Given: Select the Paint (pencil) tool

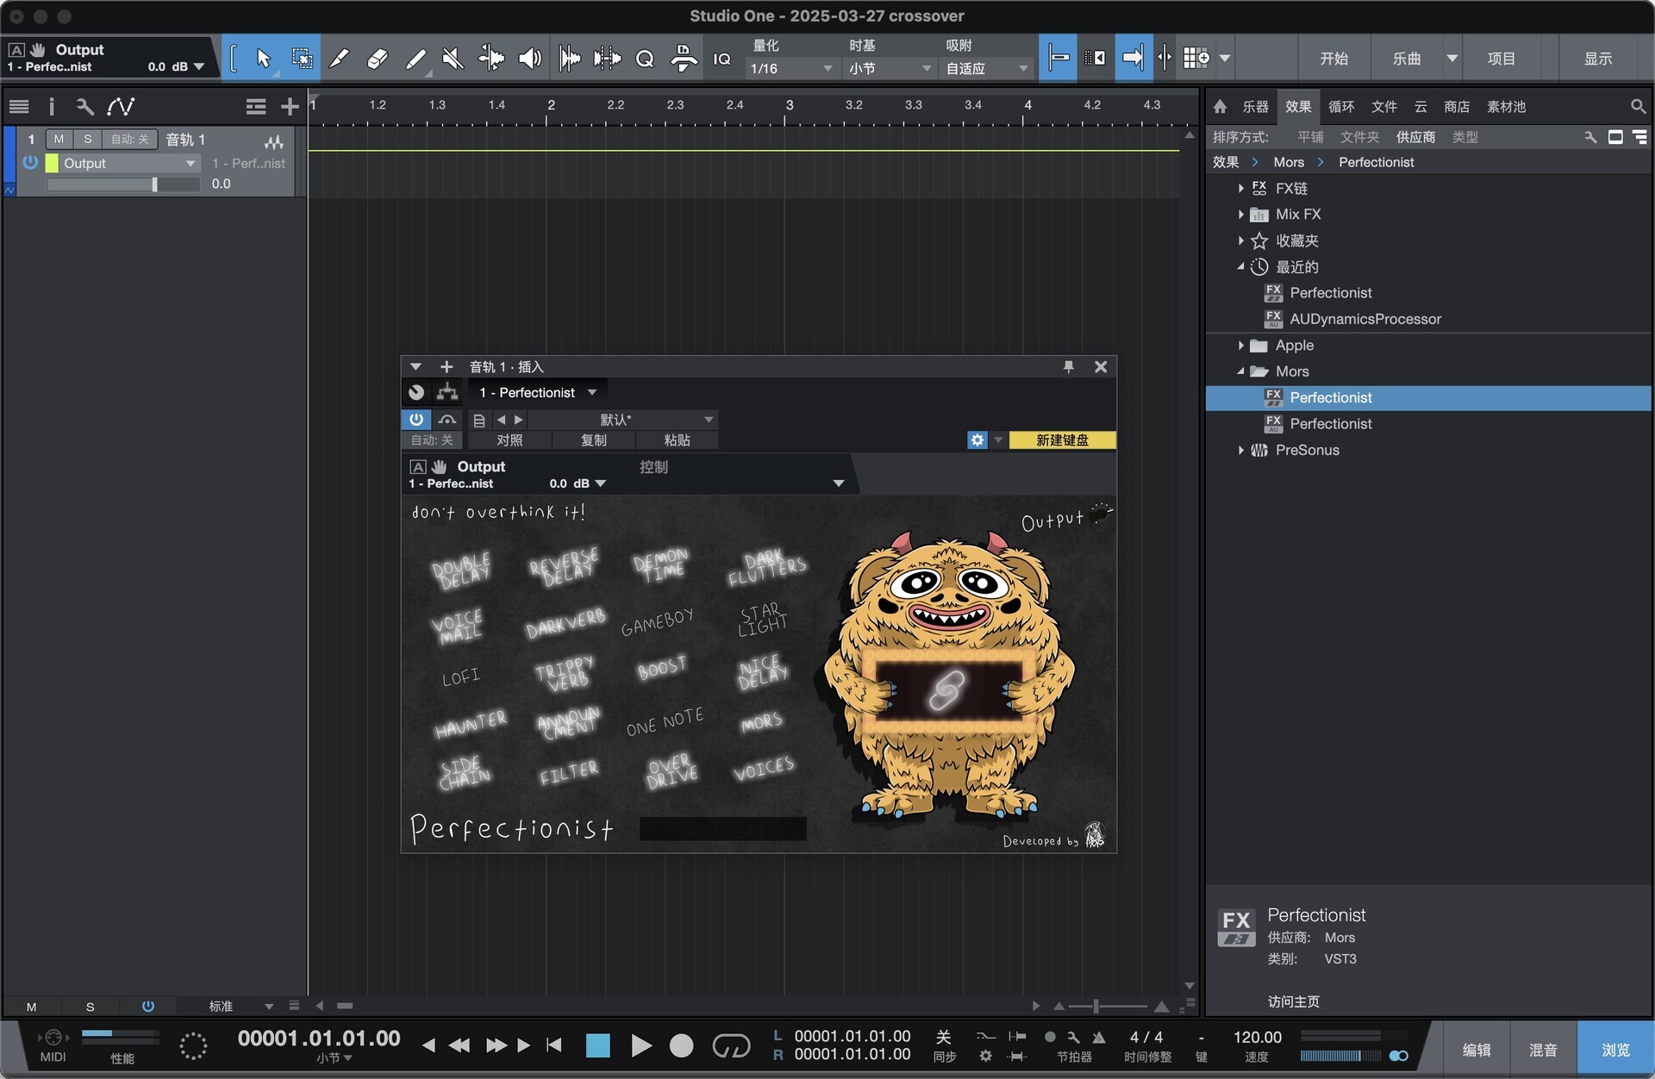Looking at the screenshot, I should click(415, 58).
